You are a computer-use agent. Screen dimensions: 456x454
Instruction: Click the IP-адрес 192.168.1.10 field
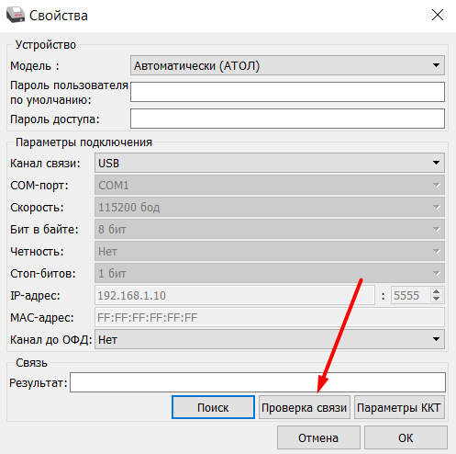point(235,295)
